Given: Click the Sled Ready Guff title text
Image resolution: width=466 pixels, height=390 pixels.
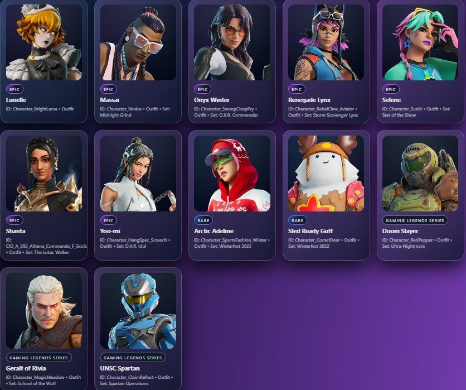Looking at the screenshot, I should click(x=310, y=231).
